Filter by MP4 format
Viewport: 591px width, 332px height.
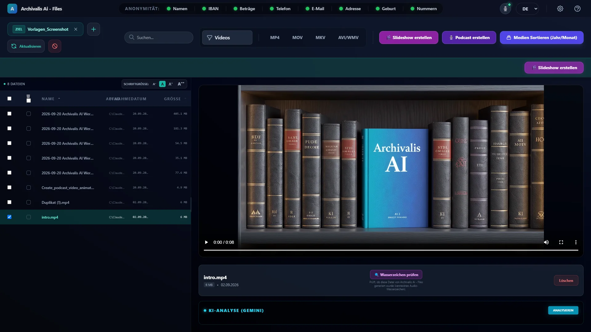click(x=275, y=38)
